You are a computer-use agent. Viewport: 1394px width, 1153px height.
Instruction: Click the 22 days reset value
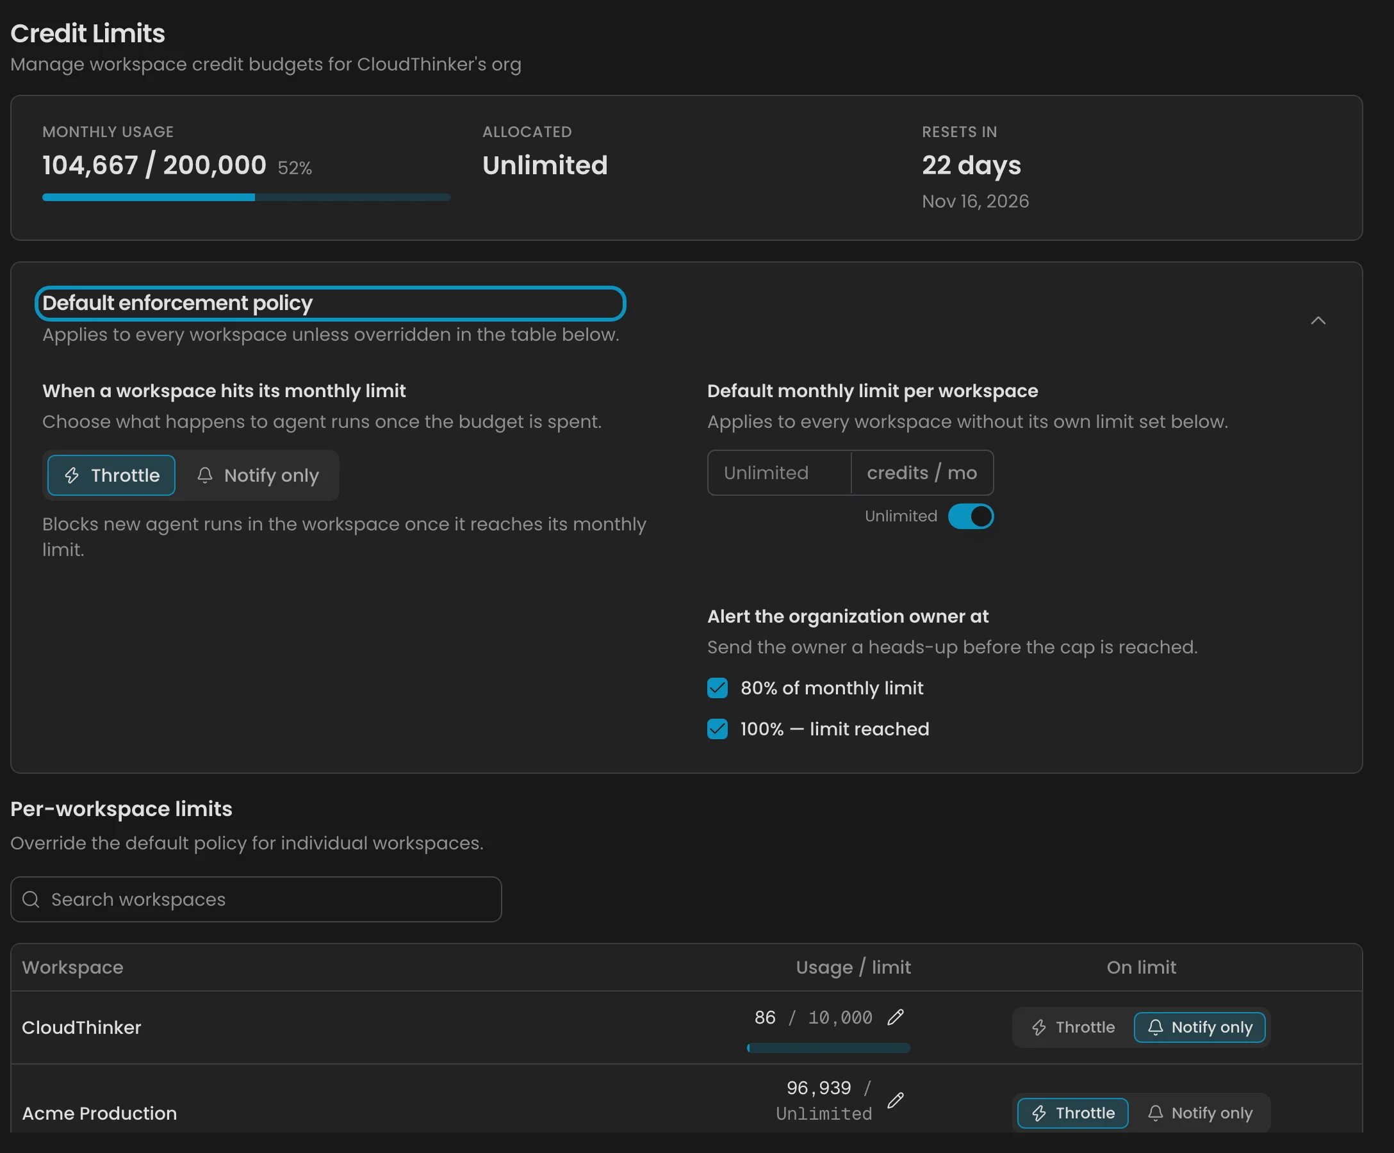point(971,165)
